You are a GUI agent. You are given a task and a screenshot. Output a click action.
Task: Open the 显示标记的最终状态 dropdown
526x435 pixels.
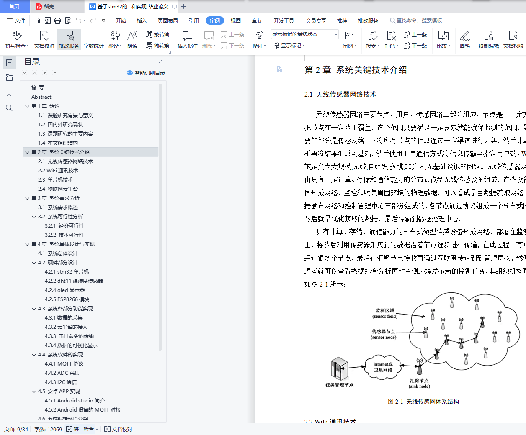[305, 34]
